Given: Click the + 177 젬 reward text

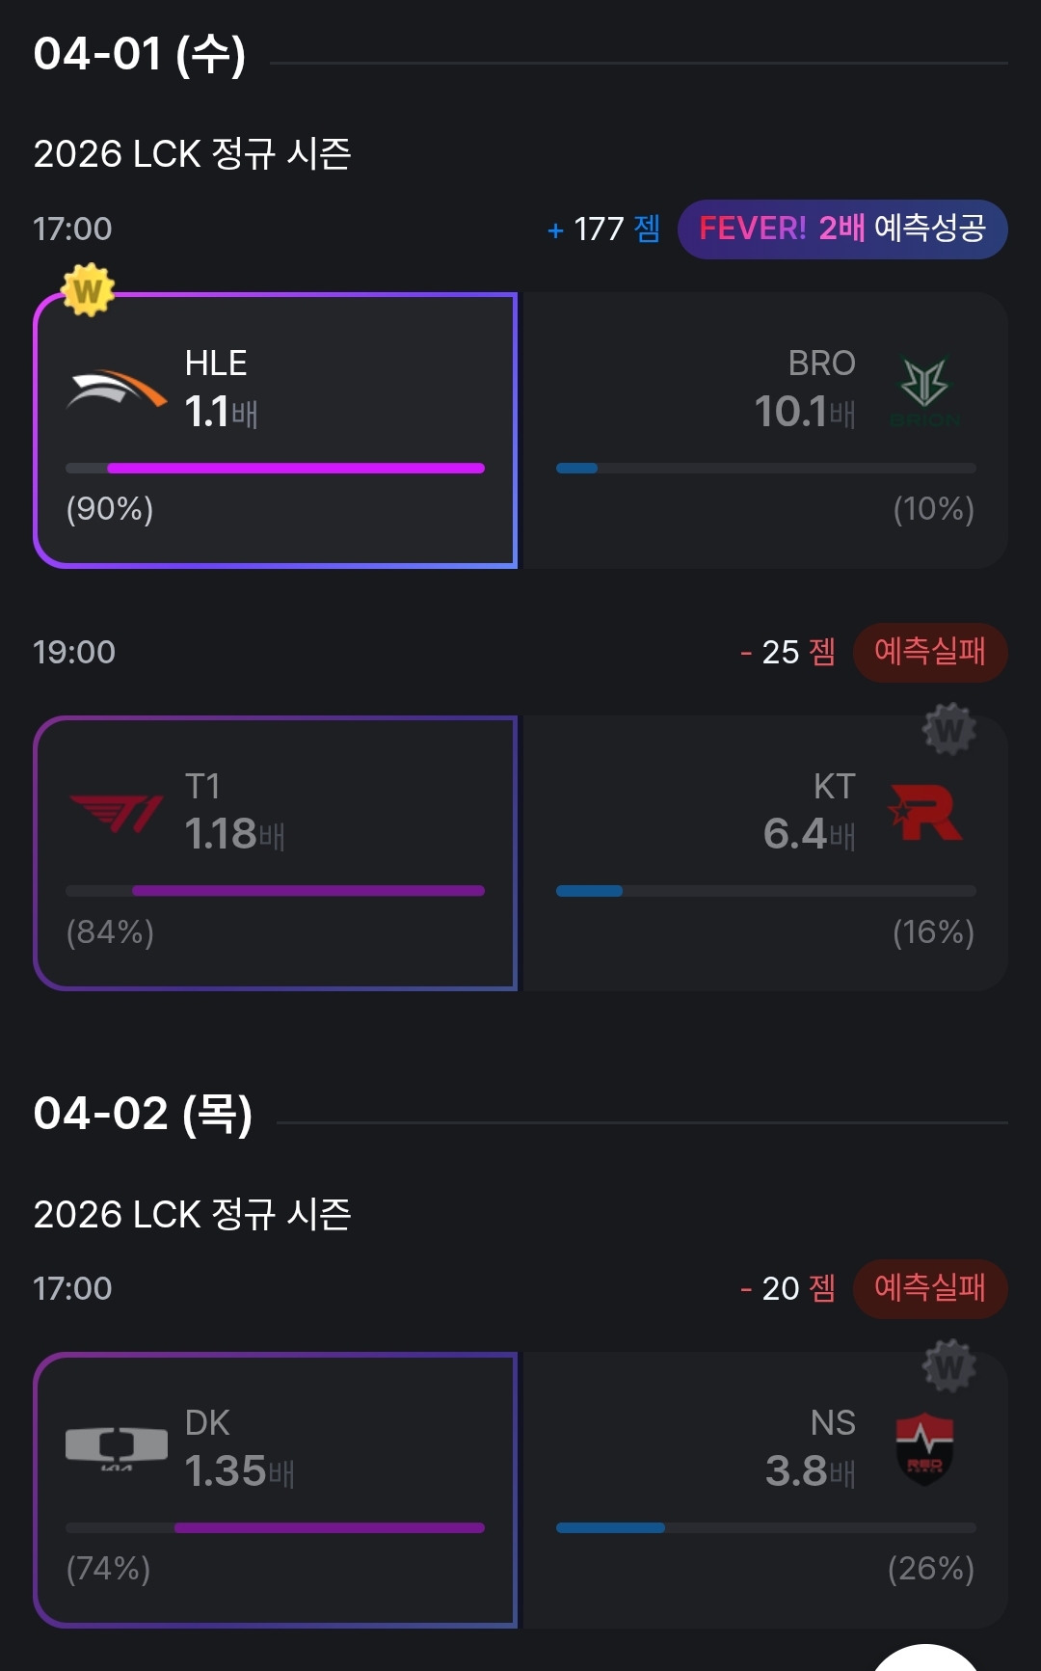Looking at the screenshot, I should coord(603,229).
